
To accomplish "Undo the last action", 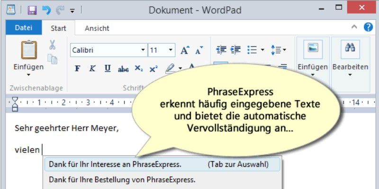I will pyautogui.click(x=46, y=10).
